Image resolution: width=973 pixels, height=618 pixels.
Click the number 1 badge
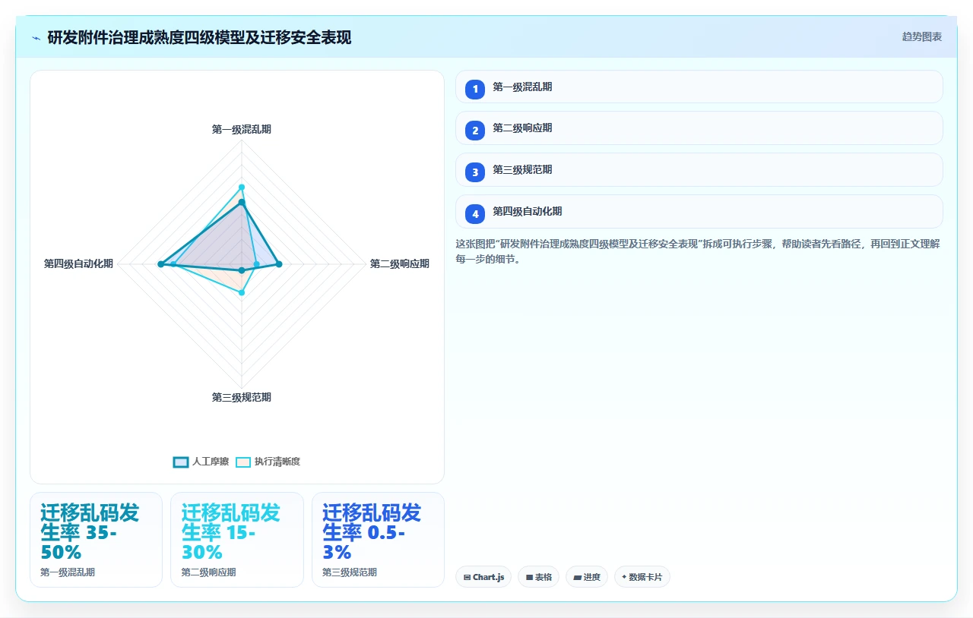coord(475,90)
